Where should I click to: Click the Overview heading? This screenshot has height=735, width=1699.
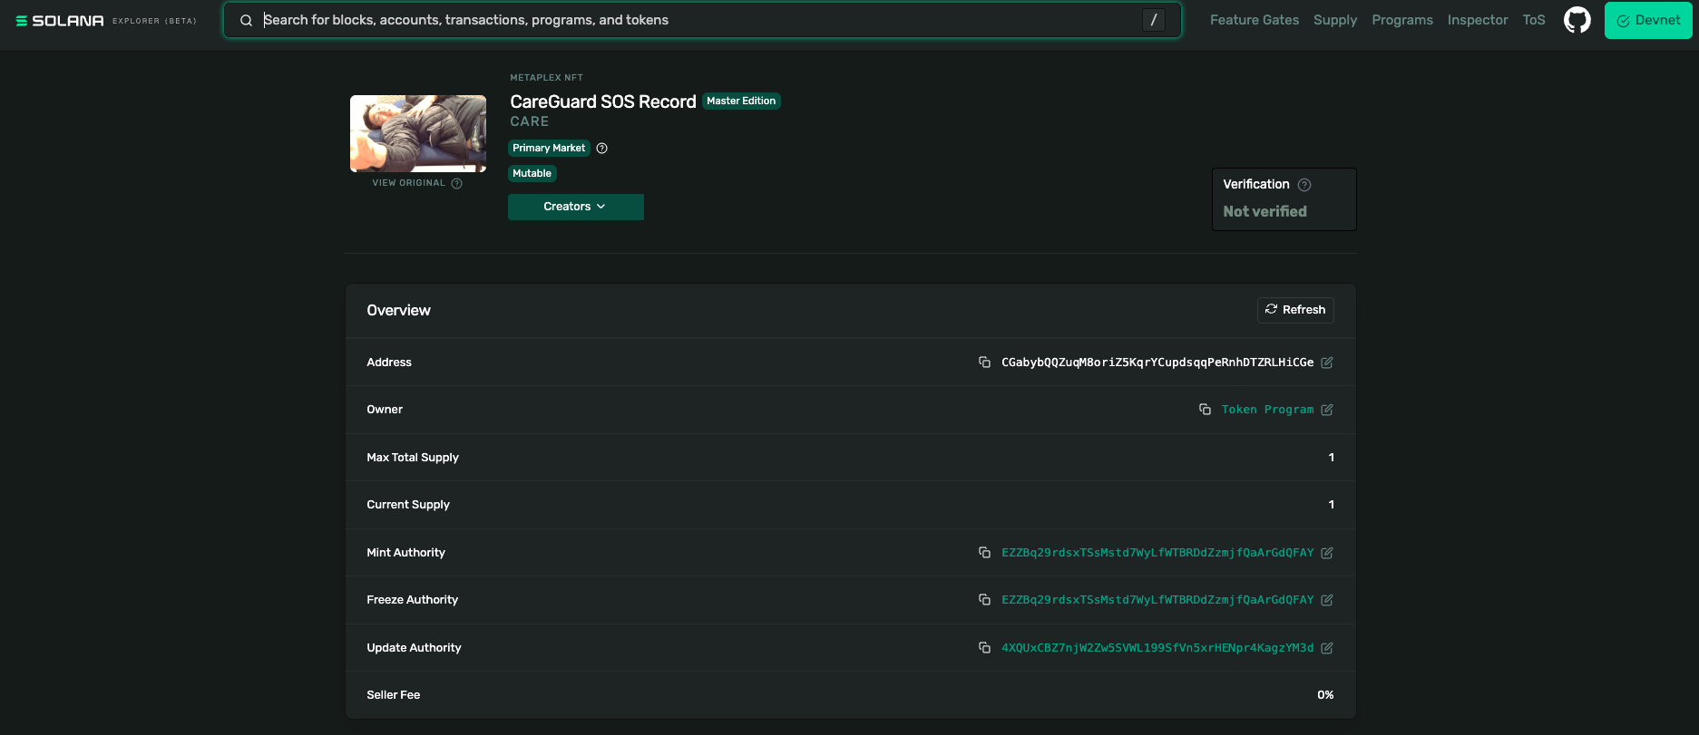coord(398,310)
